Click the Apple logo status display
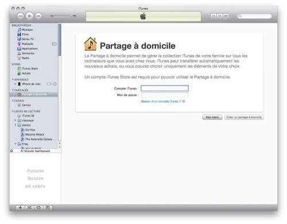 pos(143,16)
